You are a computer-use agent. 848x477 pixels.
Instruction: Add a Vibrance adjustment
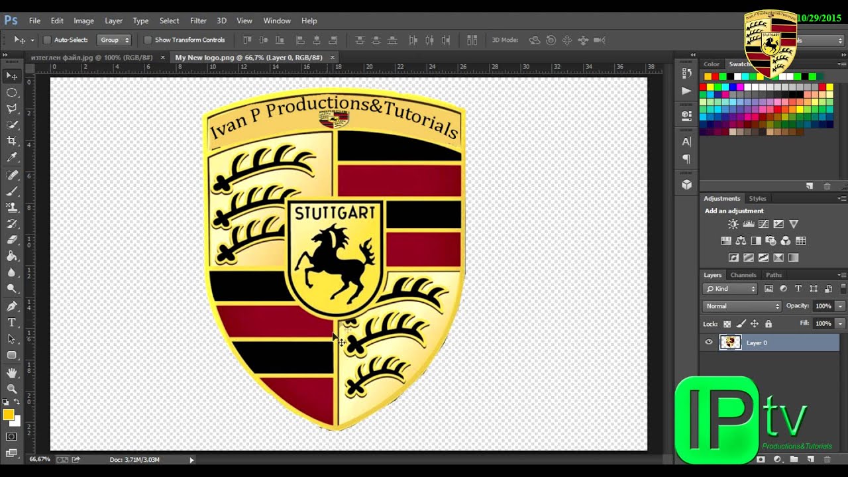794,224
